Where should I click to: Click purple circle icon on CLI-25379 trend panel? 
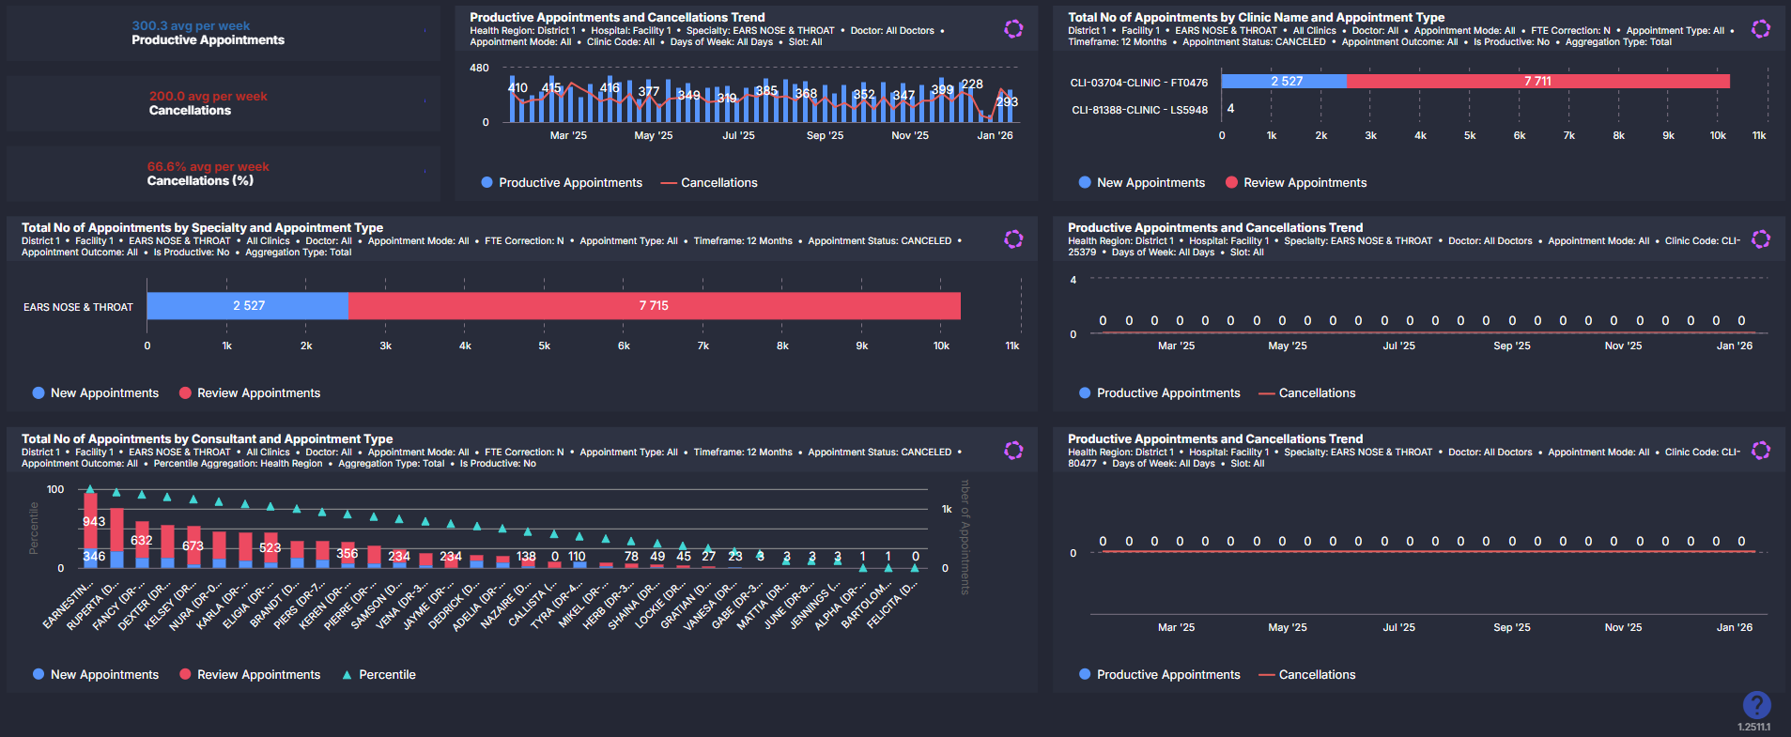1761,239
